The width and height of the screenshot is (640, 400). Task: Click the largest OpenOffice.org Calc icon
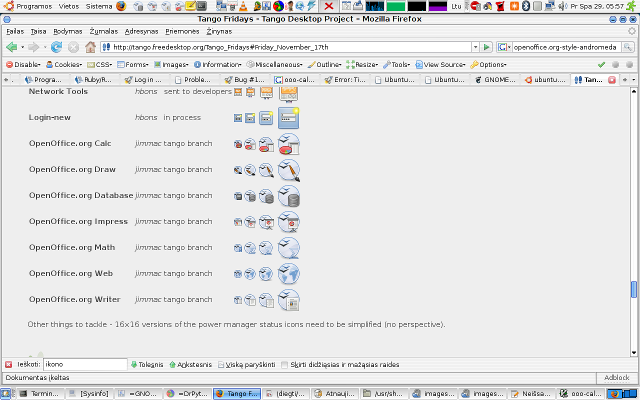pos(288,144)
